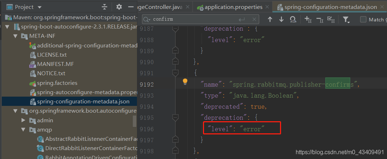Fold the code block at line 9187

pyautogui.click(x=175, y=29)
